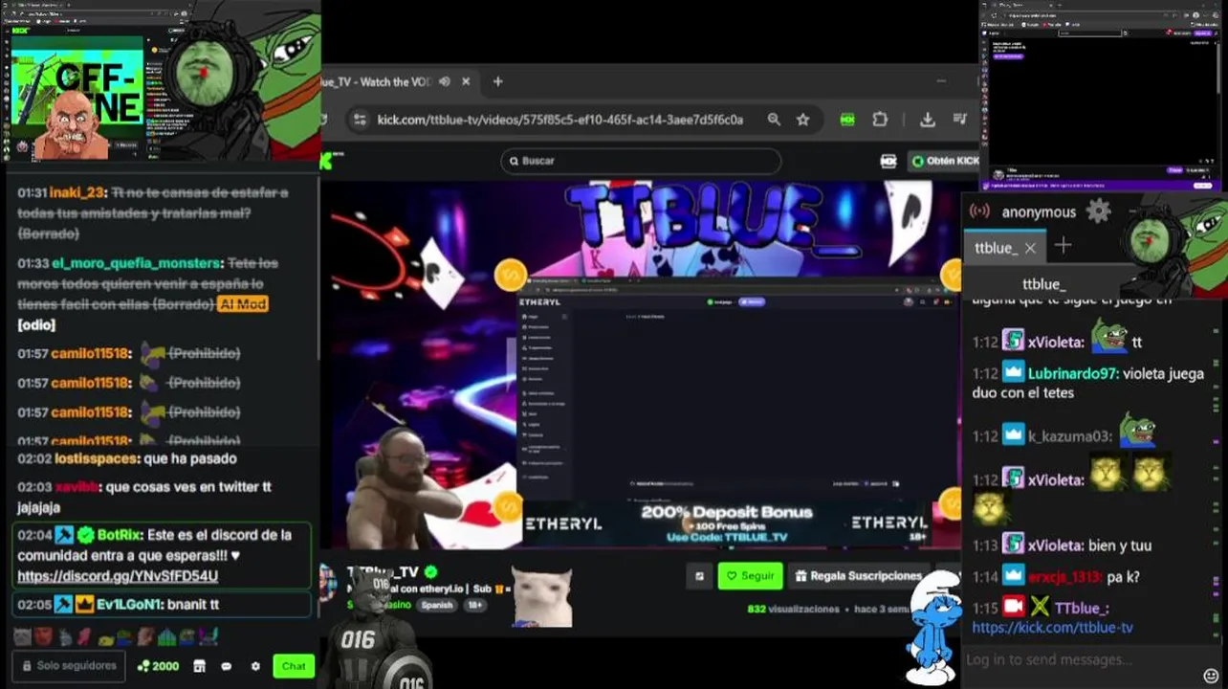Viewport: 1228px width, 689px height.
Task: Open the Discord invite link in chat
Action: click(x=118, y=576)
